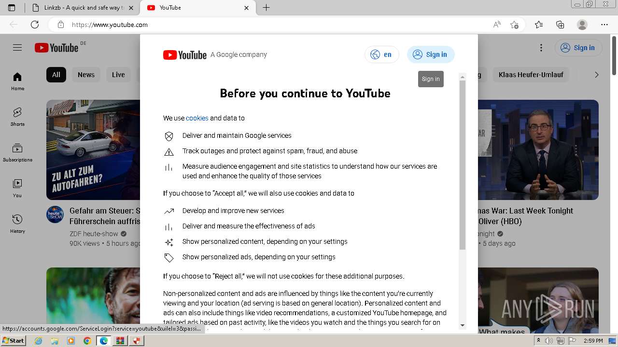The height and width of the screenshot is (347, 618).
Task: Select the 'News' filter chip
Action: pos(86,75)
